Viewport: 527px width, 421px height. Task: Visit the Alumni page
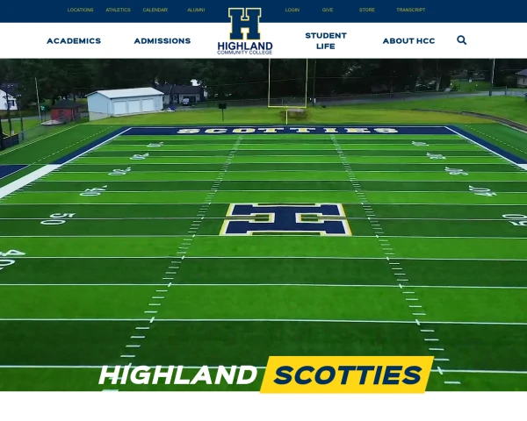[196, 10]
